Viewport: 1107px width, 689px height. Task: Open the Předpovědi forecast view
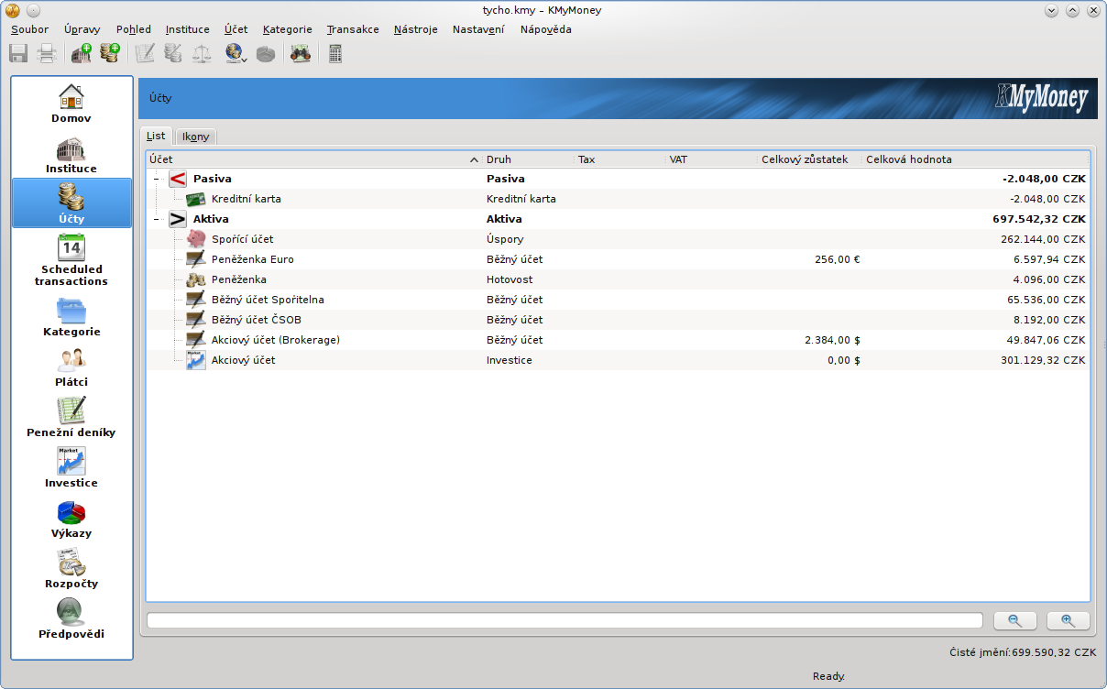coord(71,619)
